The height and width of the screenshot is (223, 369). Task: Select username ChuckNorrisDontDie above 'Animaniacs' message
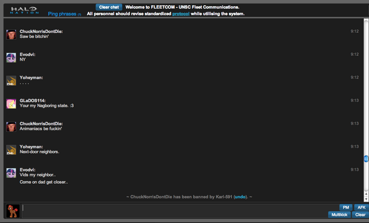point(41,123)
